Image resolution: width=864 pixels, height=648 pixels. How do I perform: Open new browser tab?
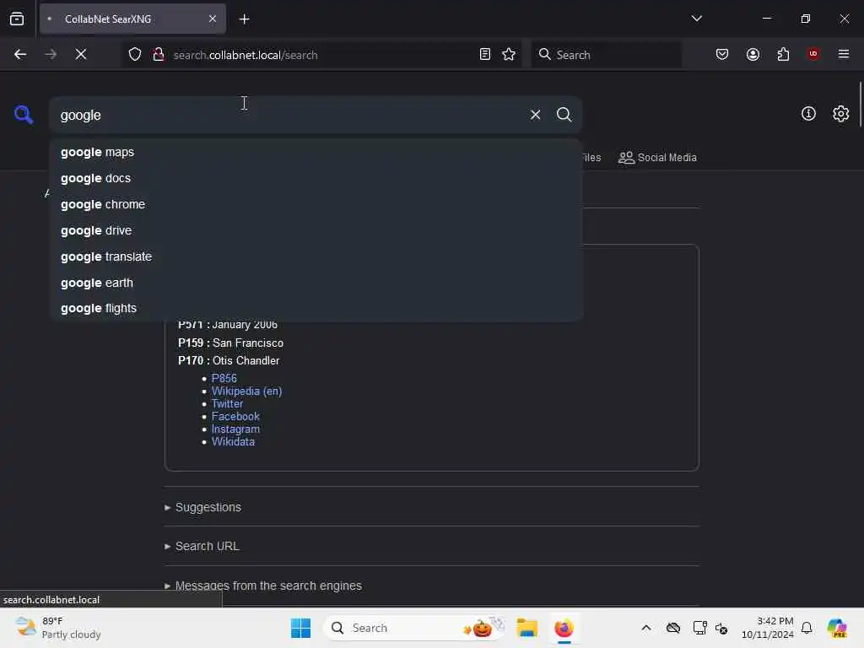244,19
